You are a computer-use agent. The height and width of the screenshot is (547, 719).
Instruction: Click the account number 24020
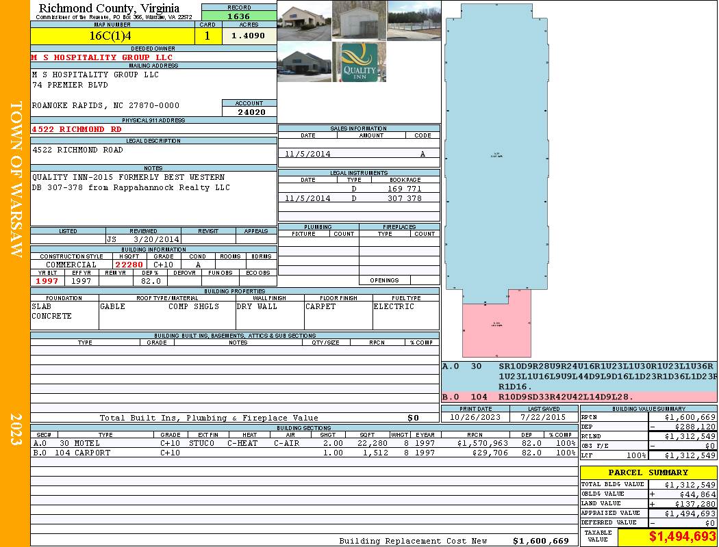tap(250, 112)
